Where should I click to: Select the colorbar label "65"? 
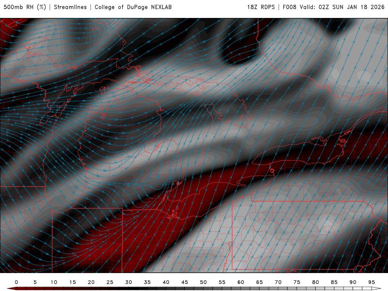(259, 282)
